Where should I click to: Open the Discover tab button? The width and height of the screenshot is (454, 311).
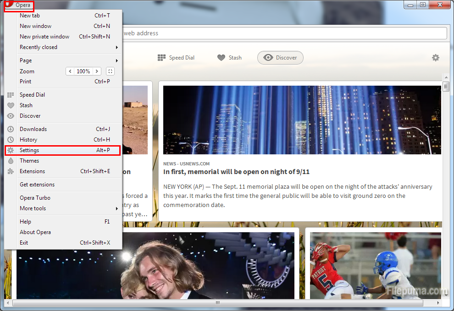280,58
